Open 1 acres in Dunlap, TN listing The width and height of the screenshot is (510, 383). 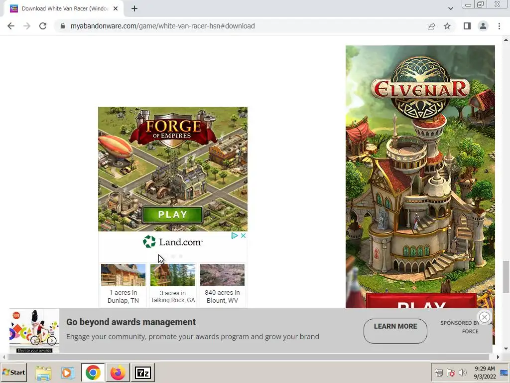pos(124,284)
